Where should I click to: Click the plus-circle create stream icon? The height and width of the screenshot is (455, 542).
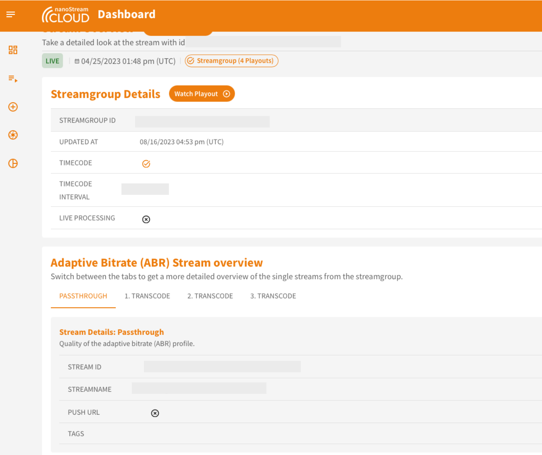click(13, 107)
